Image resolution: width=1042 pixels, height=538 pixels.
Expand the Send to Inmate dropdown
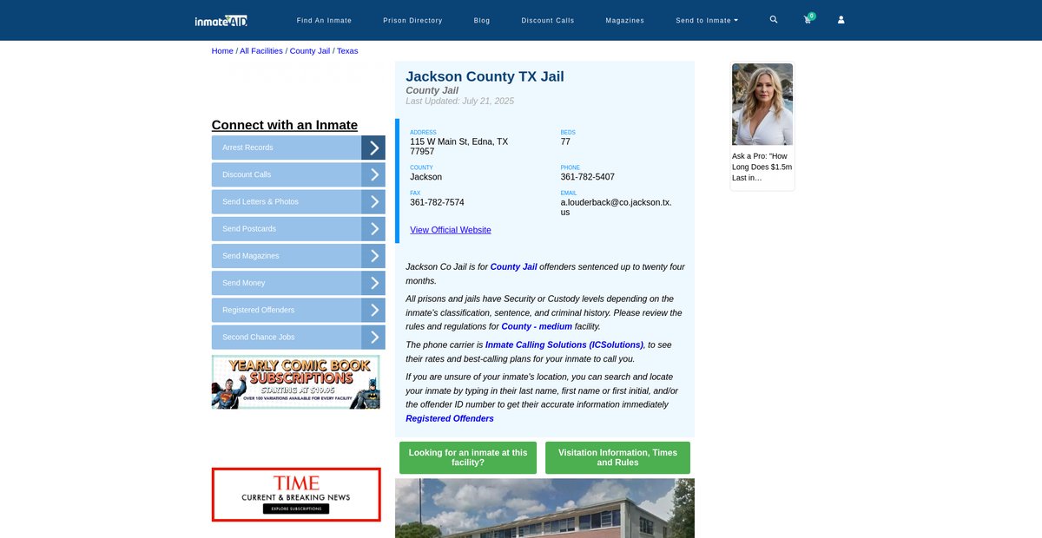(x=707, y=20)
